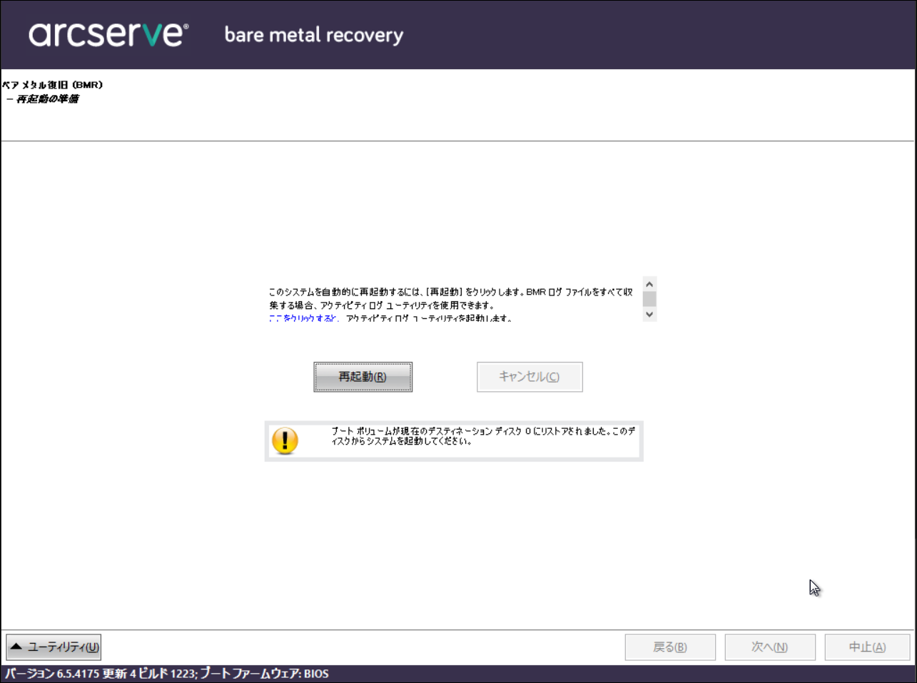
Task: Open the blue ここをクリックすると activity log link
Action: [303, 318]
